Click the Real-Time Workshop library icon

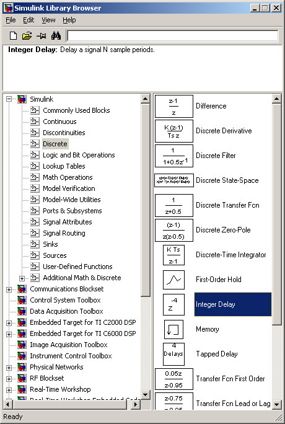22,389
